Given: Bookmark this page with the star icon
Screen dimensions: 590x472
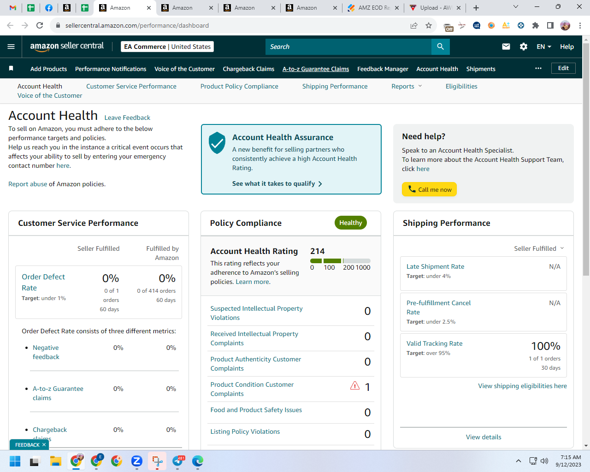Looking at the screenshot, I should pos(429,25).
